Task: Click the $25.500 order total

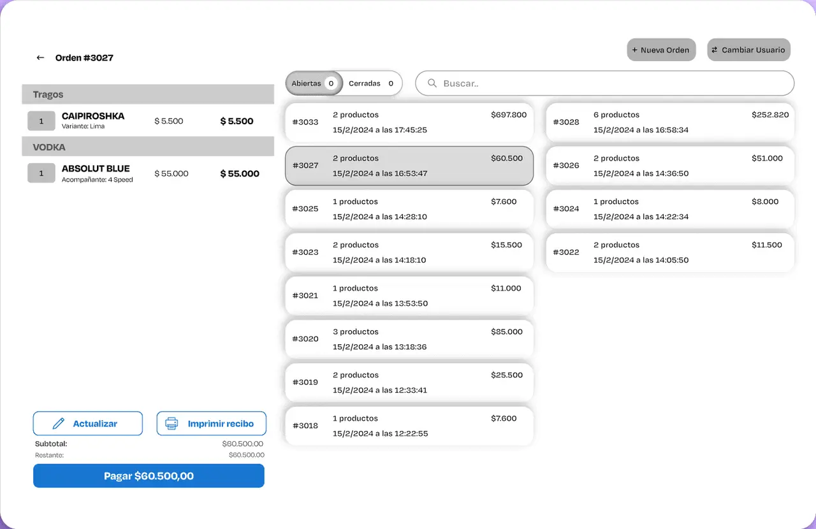Action: pos(507,375)
